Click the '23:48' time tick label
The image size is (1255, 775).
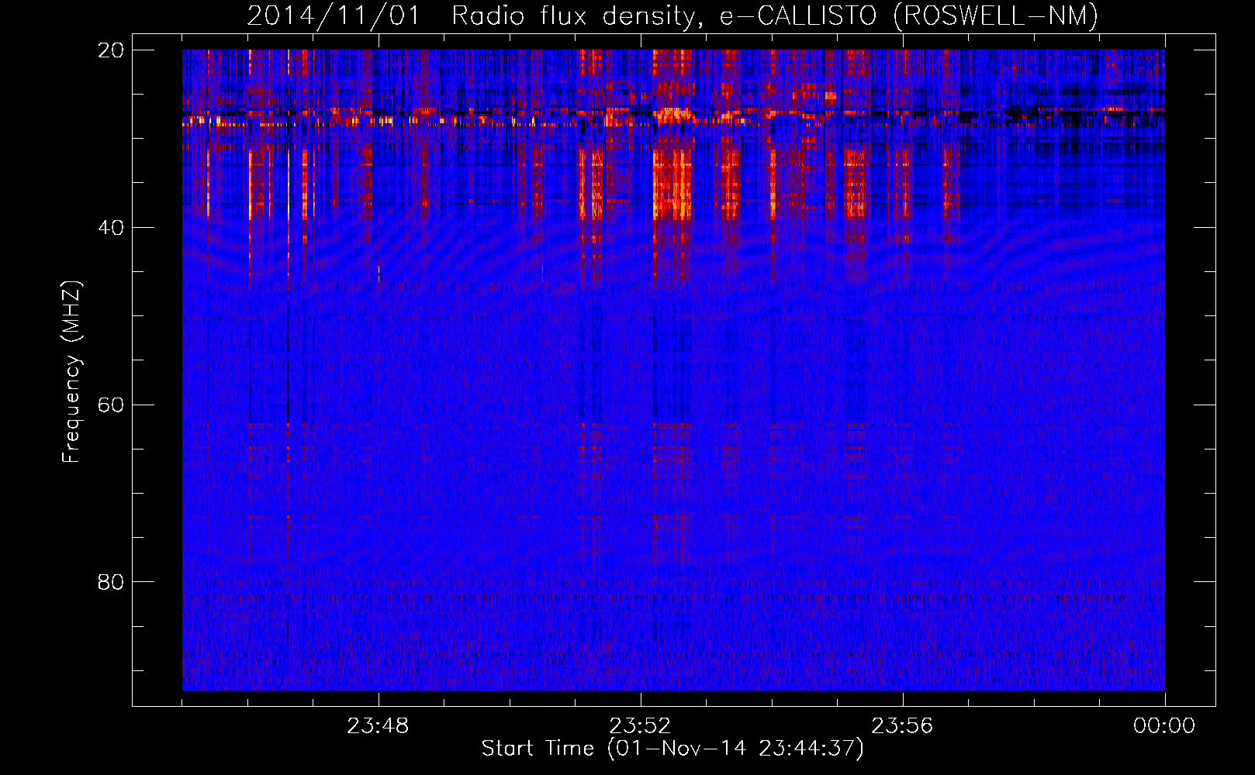(378, 726)
